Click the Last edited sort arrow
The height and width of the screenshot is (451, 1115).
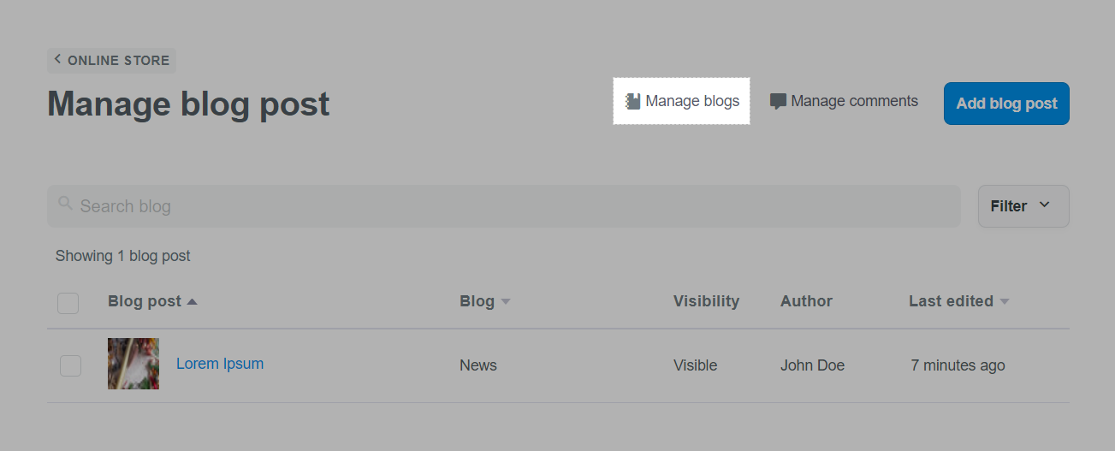1005,301
